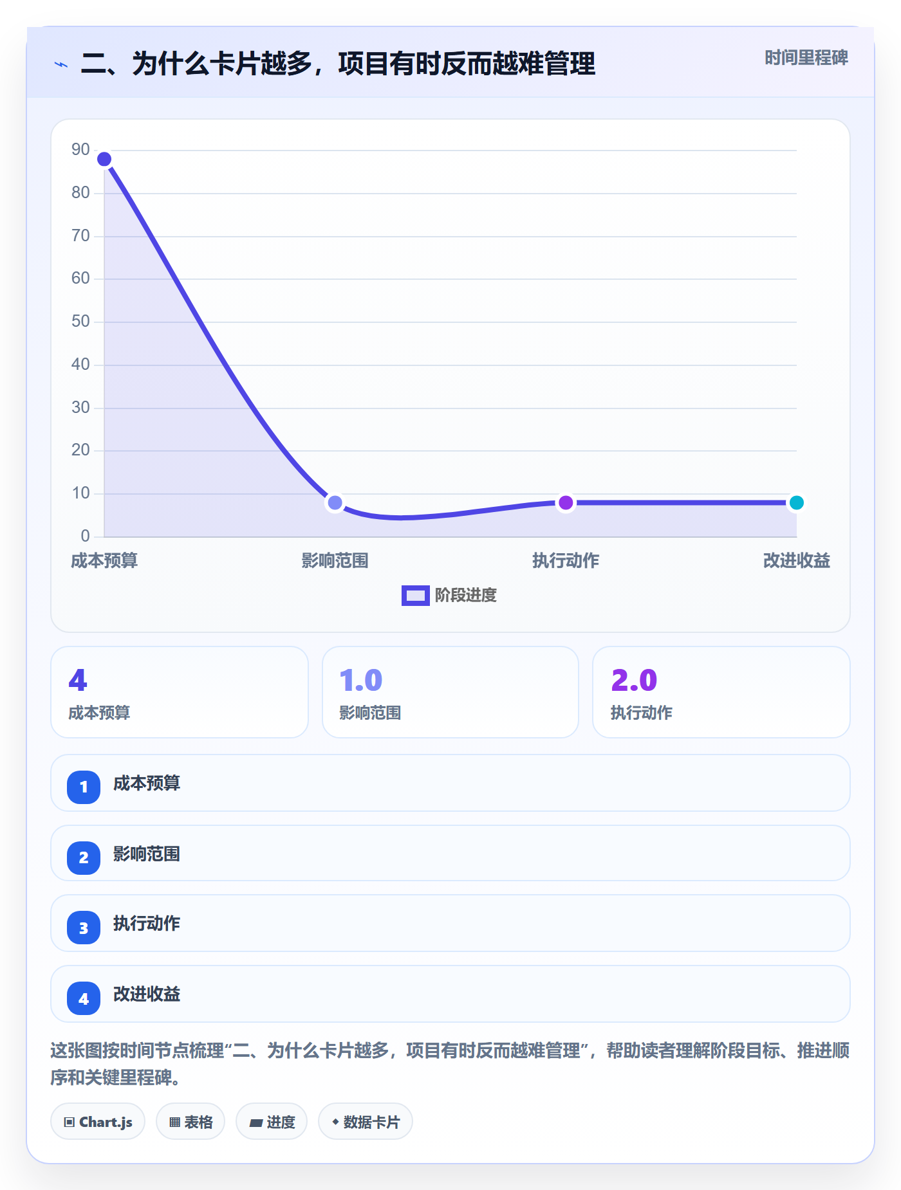Select the cyan data point above 改进收益

coord(796,502)
